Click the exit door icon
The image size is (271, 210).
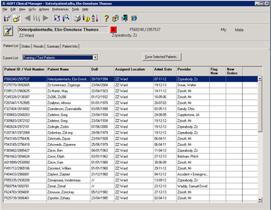coord(124,18)
